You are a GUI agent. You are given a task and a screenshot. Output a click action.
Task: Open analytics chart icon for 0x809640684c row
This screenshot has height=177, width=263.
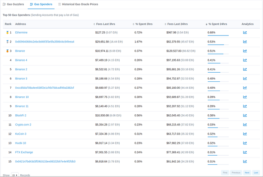245,42
